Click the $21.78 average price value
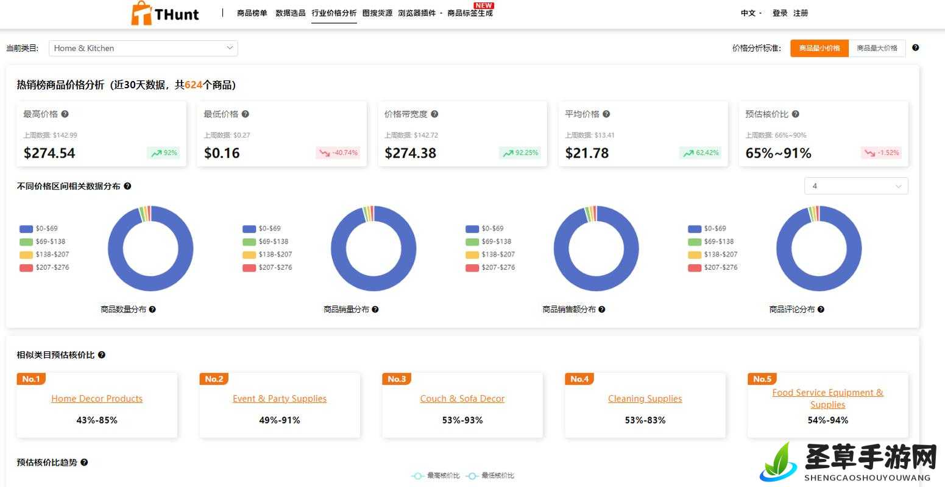The height and width of the screenshot is (487, 945). point(587,153)
